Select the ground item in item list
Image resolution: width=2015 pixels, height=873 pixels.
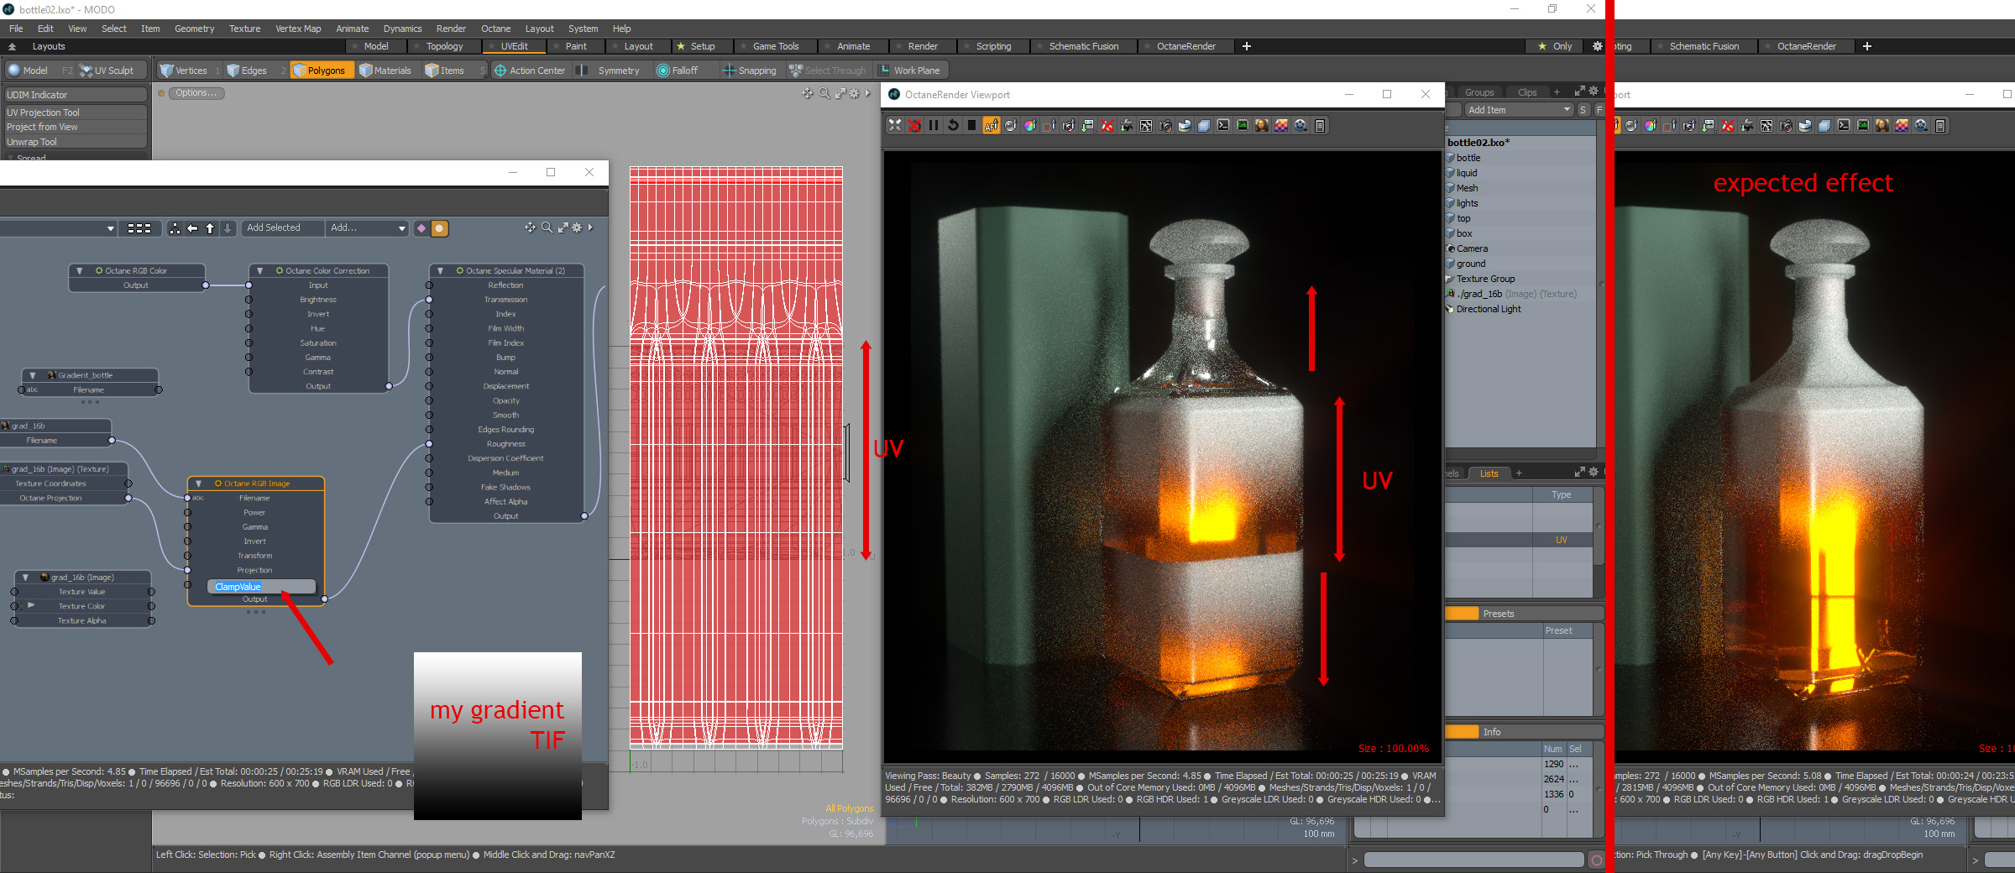[1471, 264]
